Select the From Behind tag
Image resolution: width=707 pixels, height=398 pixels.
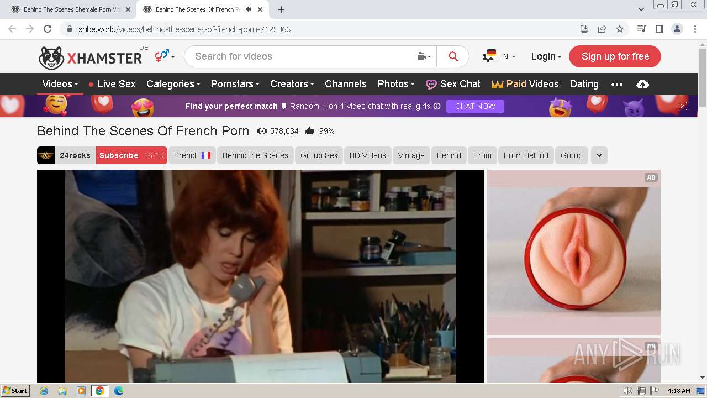(526, 155)
